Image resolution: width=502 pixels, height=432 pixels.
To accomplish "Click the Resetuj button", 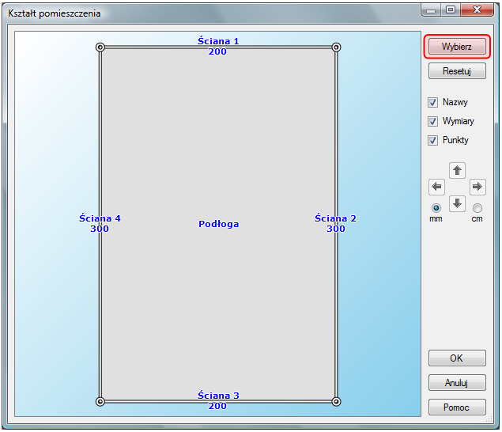I will point(457,70).
